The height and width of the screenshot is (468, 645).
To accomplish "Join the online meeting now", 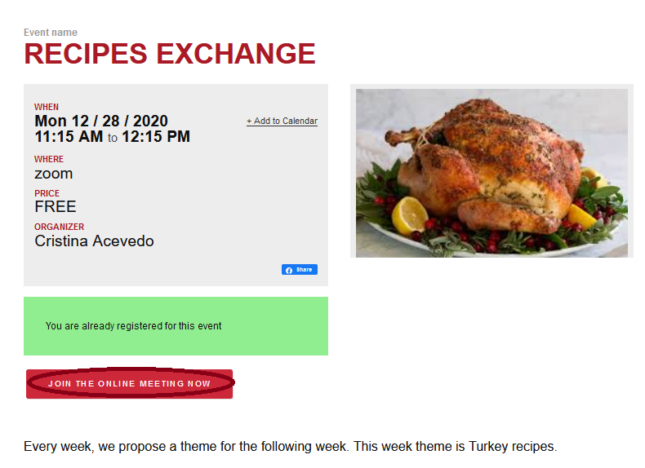I will click(x=130, y=384).
